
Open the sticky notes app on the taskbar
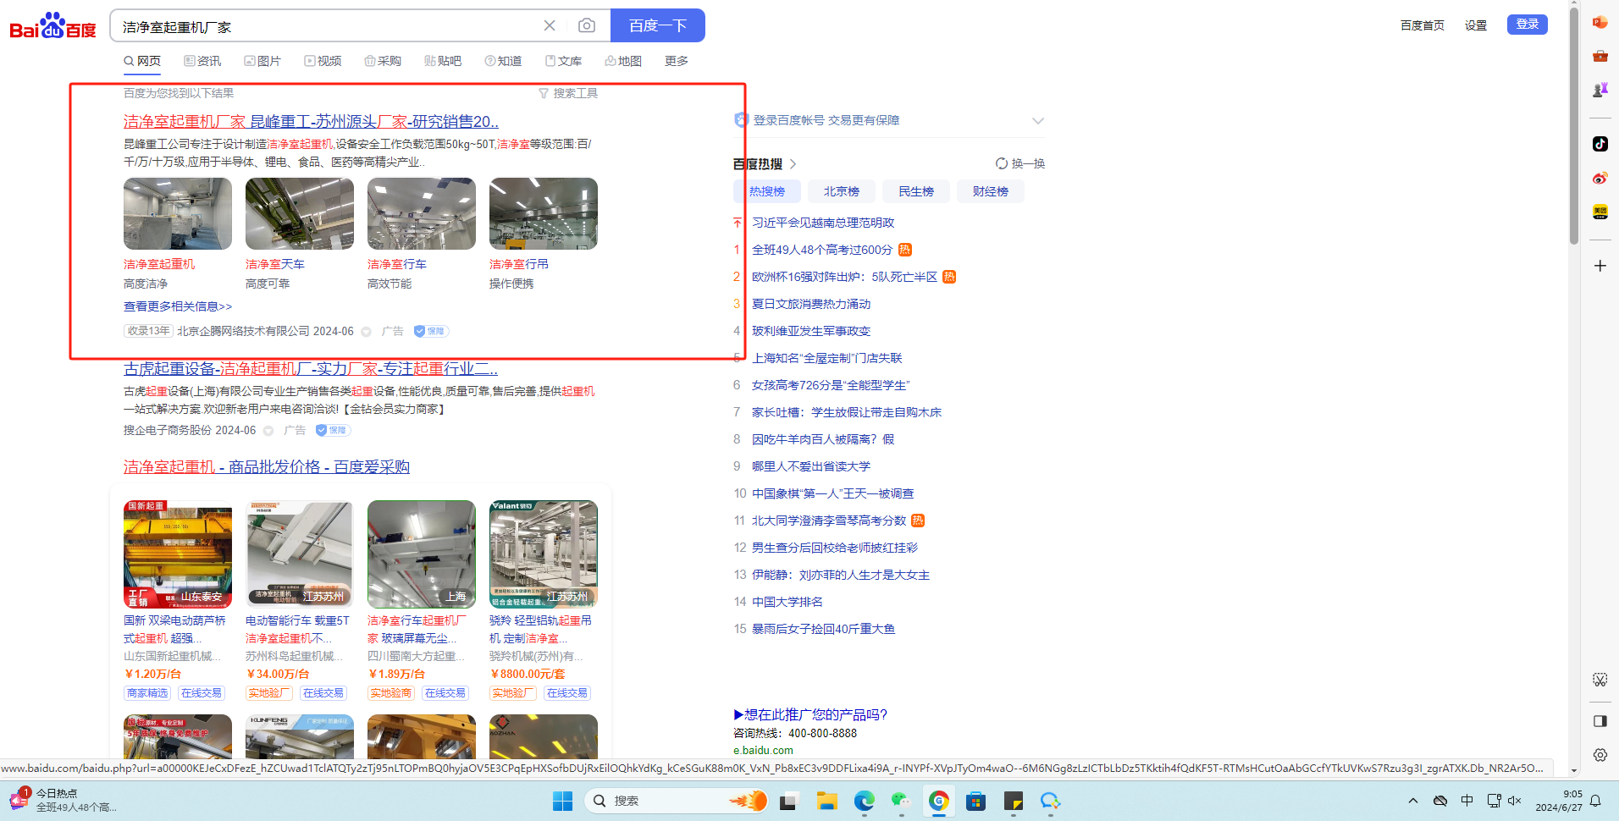(x=1013, y=801)
